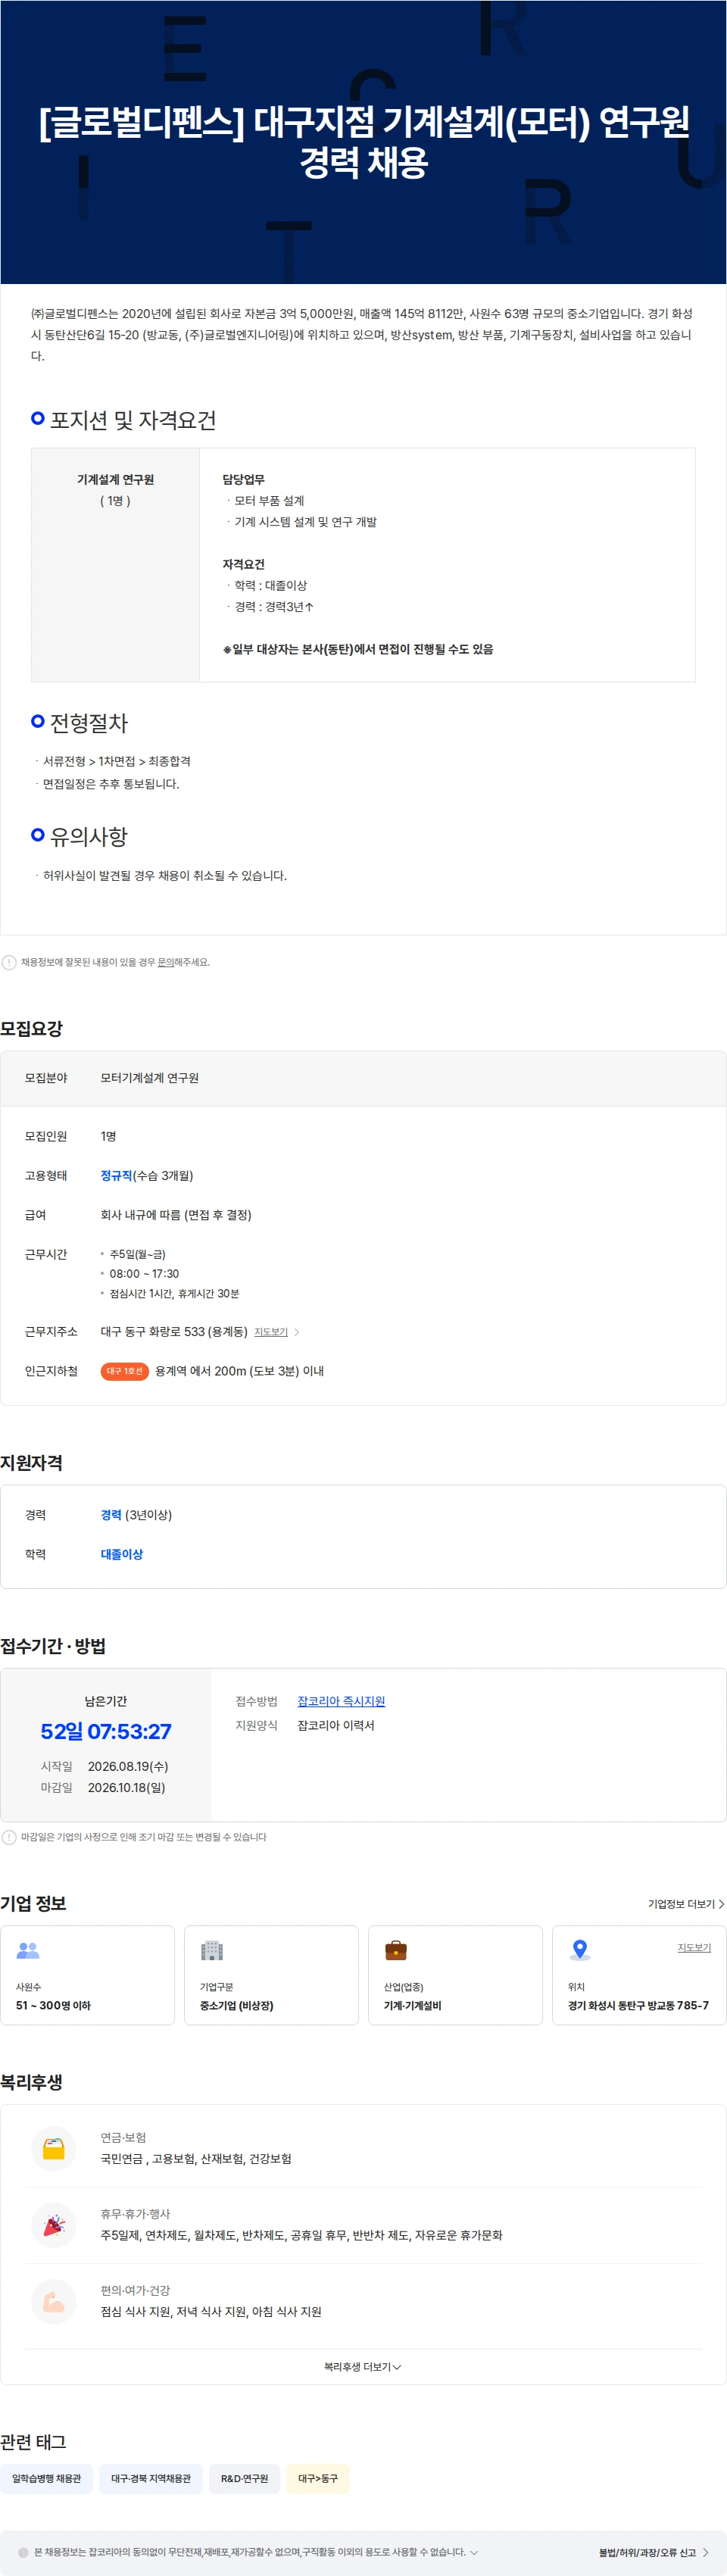Screen dimensions: 727x2576
Task: Click the 중소기업 (비상장) value
Action: 237,2005
